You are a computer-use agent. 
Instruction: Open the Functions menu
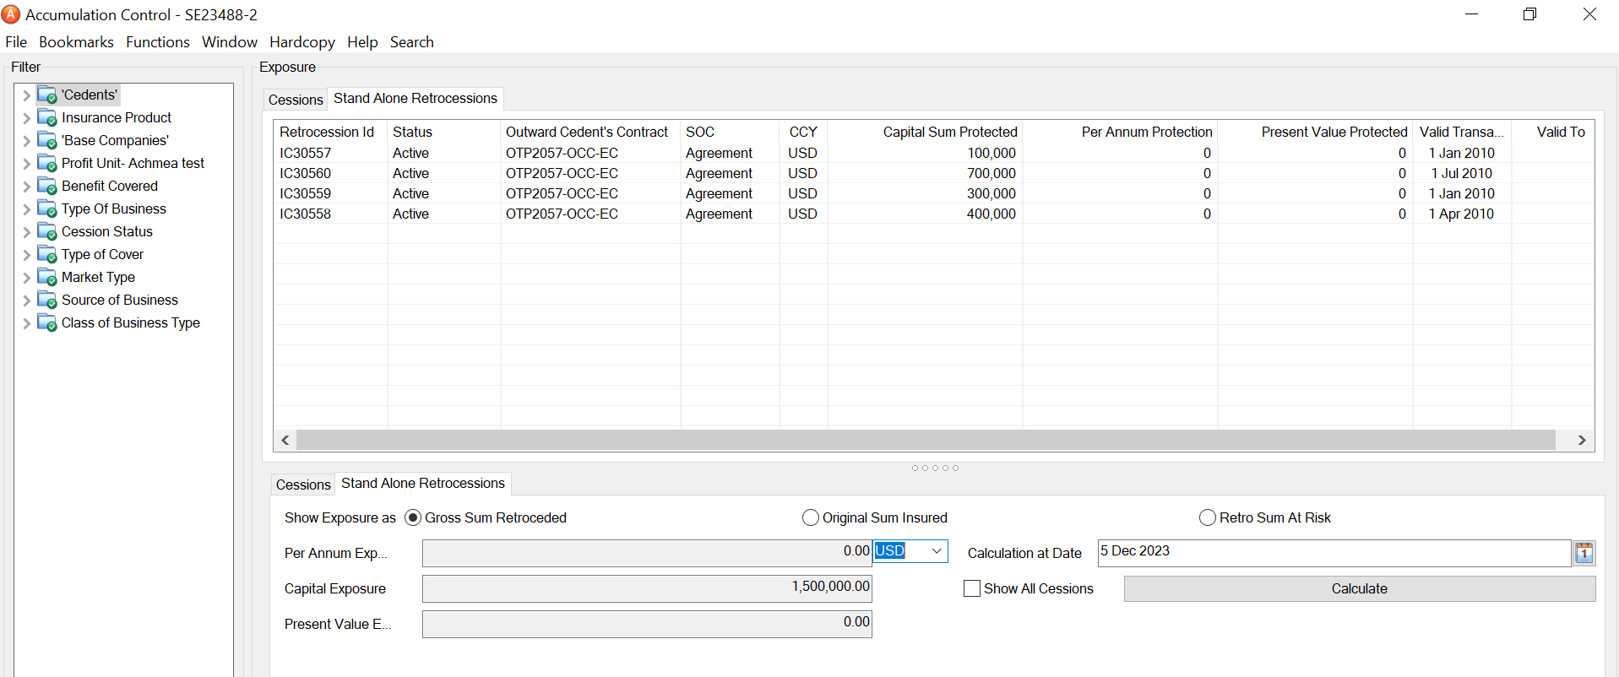(x=157, y=42)
